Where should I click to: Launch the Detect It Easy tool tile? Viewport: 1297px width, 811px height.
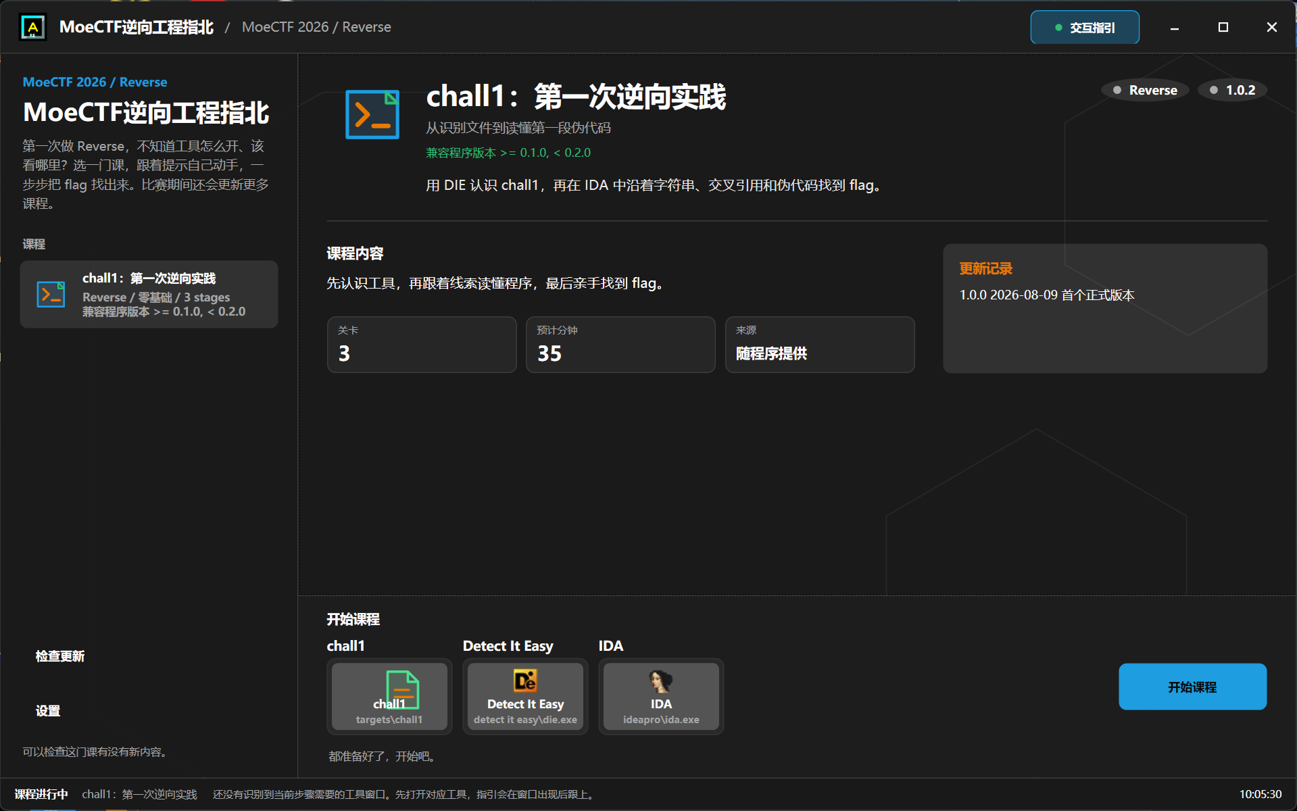525,696
